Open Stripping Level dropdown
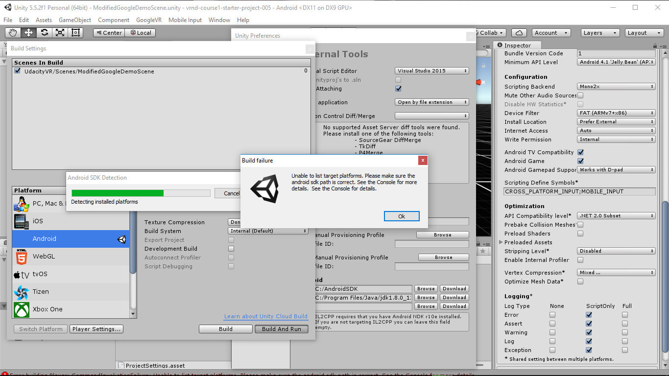The height and width of the screenshot is (376, 669). (616, 251)
